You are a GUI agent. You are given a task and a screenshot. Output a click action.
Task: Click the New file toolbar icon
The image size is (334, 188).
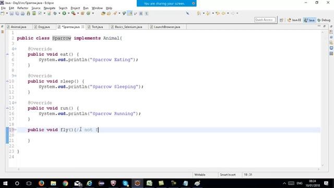[x=3, y=13]
